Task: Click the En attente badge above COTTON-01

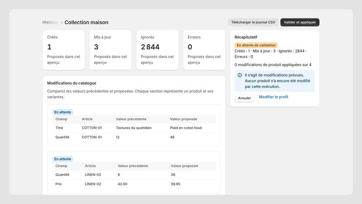Action: [62, 112]
